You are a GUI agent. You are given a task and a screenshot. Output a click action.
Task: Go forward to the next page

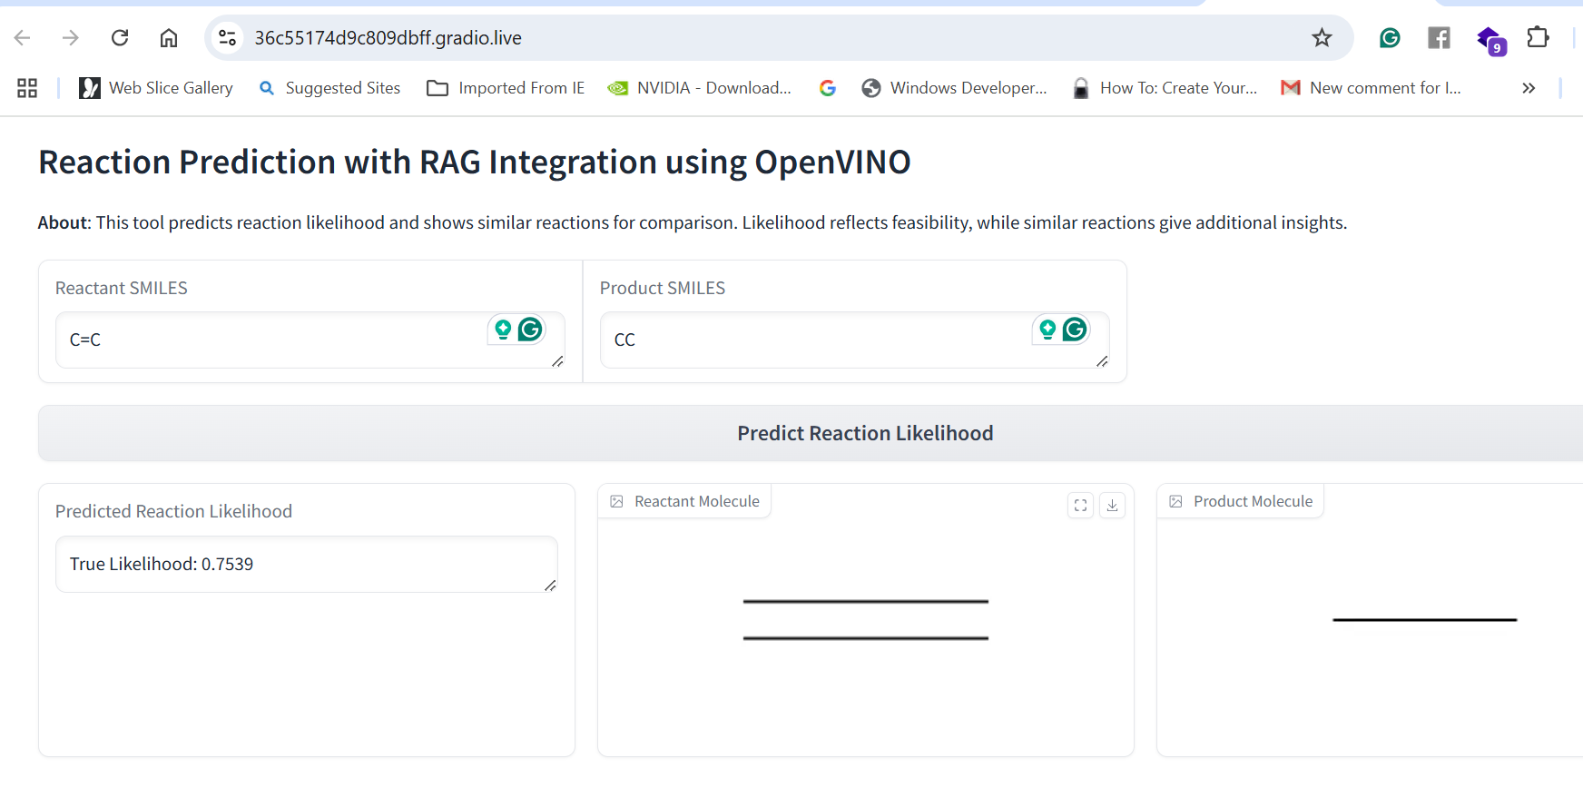point(71,37)
